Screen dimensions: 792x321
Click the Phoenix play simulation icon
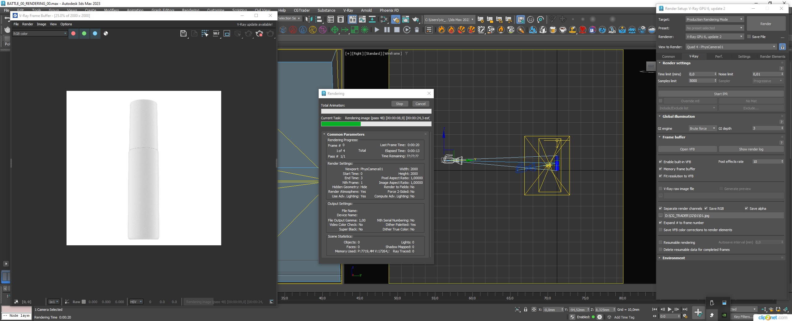click(377, 30)
